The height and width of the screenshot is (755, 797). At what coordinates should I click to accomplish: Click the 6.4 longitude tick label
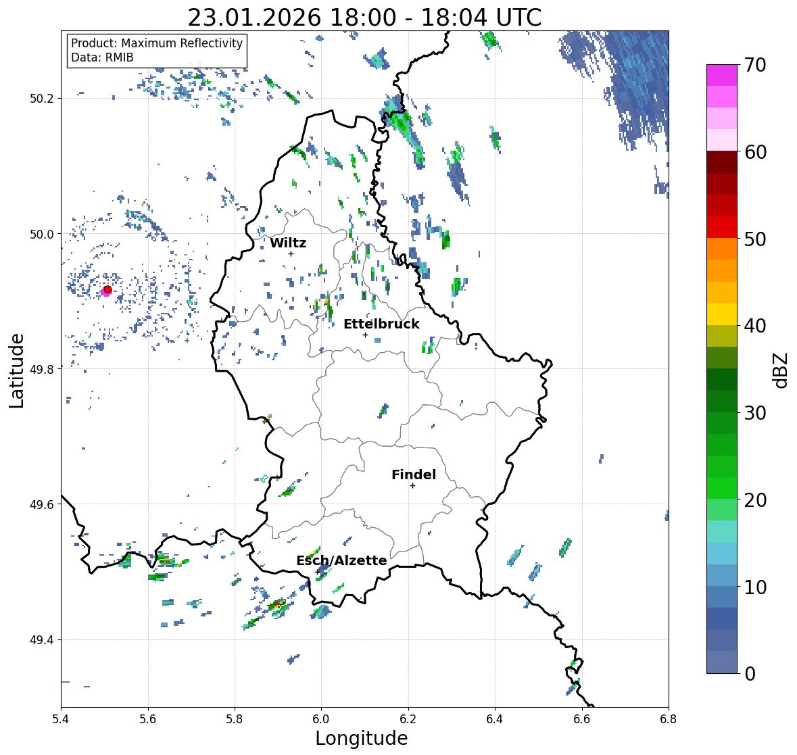[495, 719]
